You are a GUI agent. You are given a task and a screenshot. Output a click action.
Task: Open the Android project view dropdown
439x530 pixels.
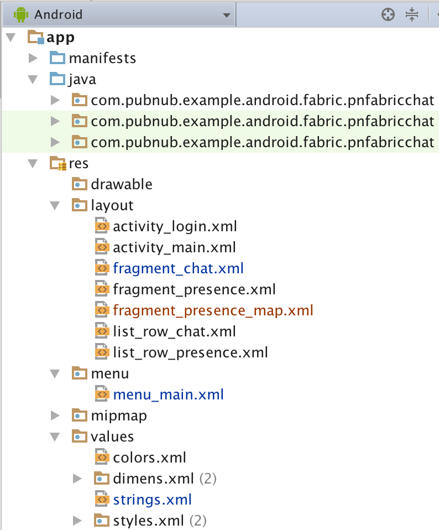[x=227, y=14]
